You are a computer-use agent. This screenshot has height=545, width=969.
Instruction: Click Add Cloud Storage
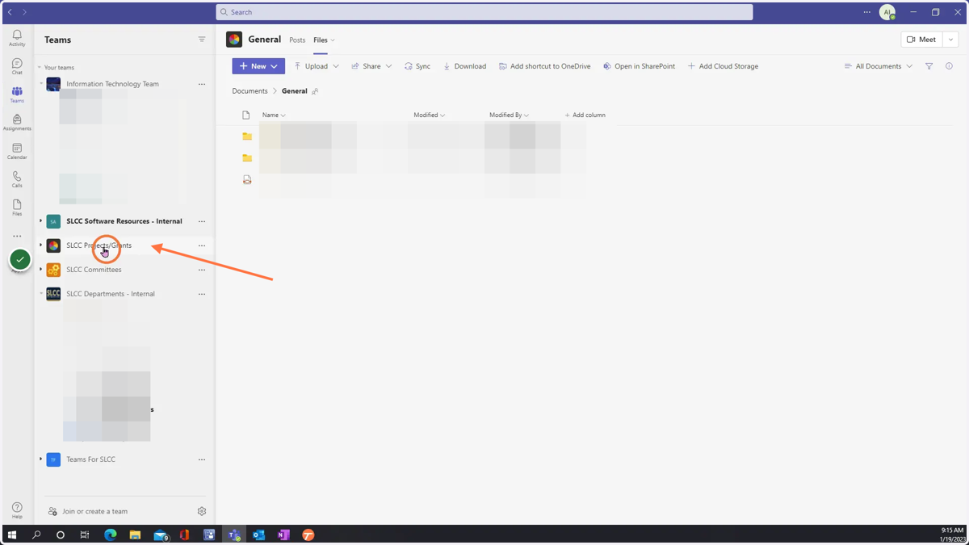tap(723, 66)
